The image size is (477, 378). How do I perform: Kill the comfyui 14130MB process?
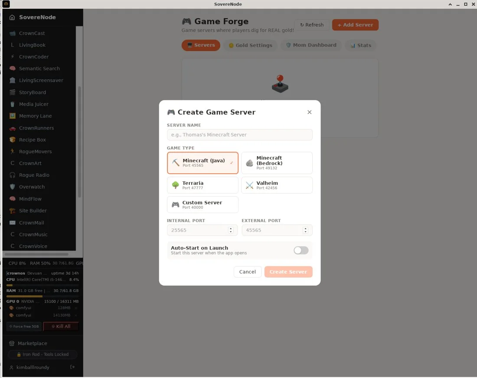click(x=76, y=315)
